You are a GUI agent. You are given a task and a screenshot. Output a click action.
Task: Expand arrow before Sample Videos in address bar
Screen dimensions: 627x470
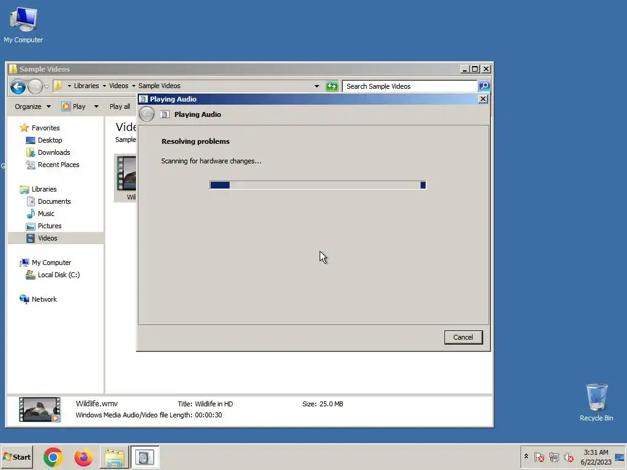point(133,86)
